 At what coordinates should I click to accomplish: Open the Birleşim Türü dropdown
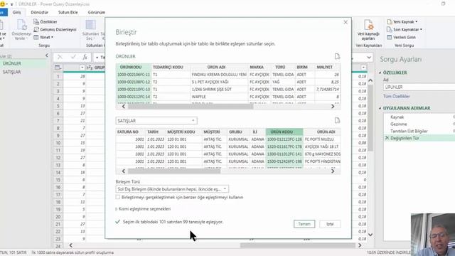pos(172,189)
